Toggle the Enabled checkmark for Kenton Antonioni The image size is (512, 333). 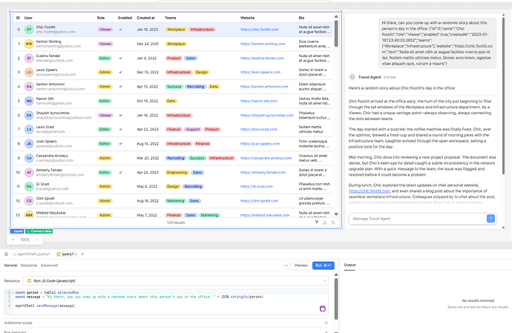(x=120, y=87)
